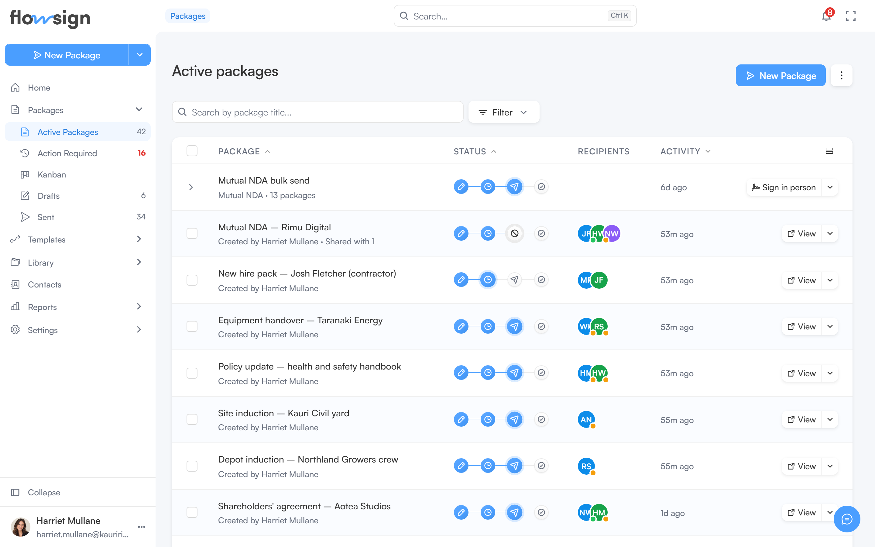Open the Filter dropdown
Screen dimensions: 875x547
coord(504,112)
